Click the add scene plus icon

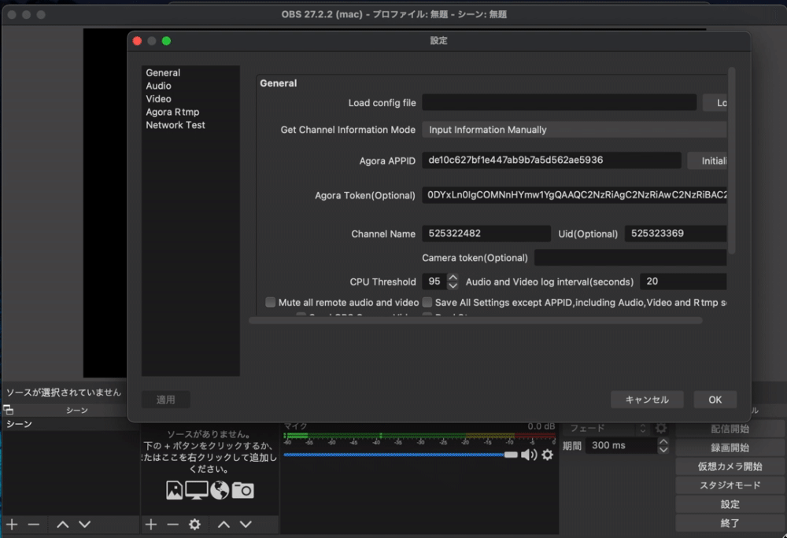(12, 525)
